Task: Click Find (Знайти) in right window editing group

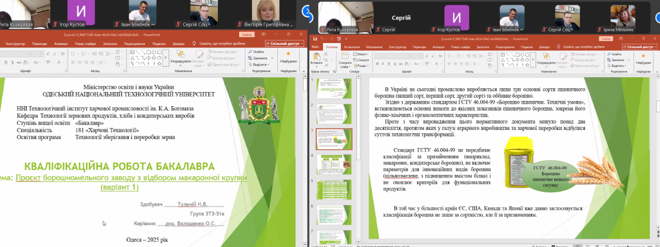Action: pyautogui.click(x=614, y=54)
